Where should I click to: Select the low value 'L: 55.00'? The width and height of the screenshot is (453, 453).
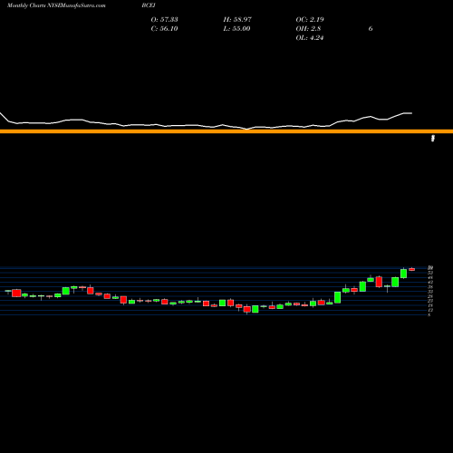[x=236, y=28]
